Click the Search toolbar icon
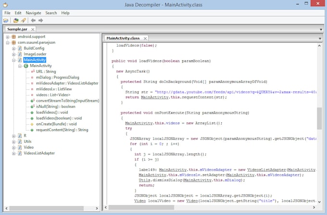This screenshot has height=215, width=327. [x=24, y=21]
